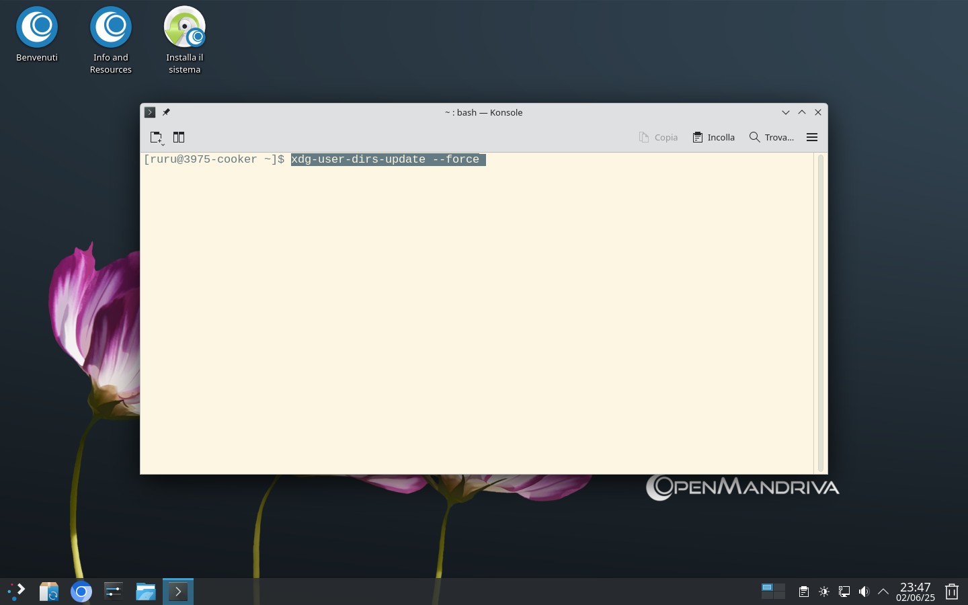Viewport: 968px width, 605px height.
Task: Select the Konsole taskbar entry
Action: pos(178,592)
